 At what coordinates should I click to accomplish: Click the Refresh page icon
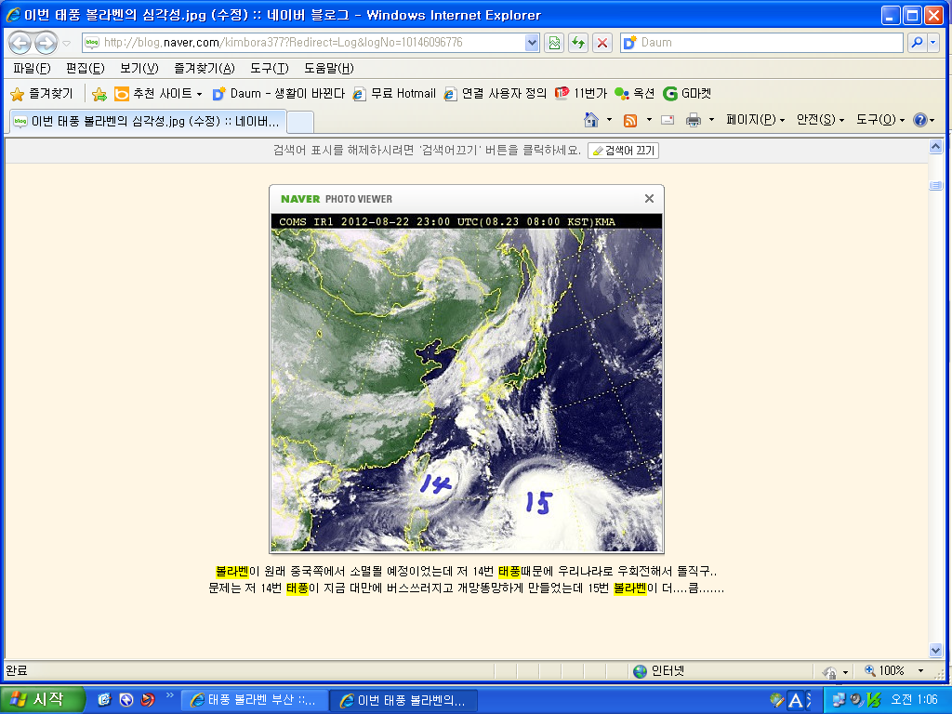[x=578, y=43]
